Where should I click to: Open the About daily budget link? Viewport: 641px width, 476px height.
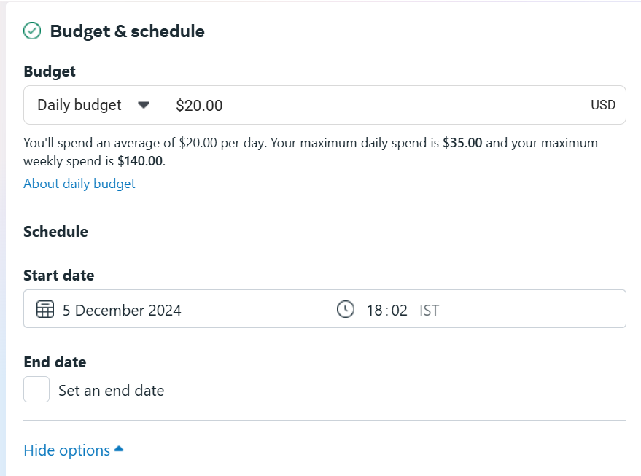coord(79,184)
